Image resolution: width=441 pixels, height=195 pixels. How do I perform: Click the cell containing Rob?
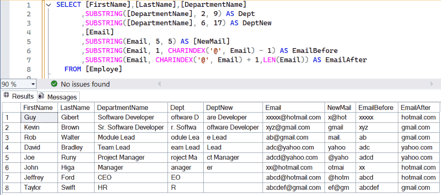pos(39,137)
